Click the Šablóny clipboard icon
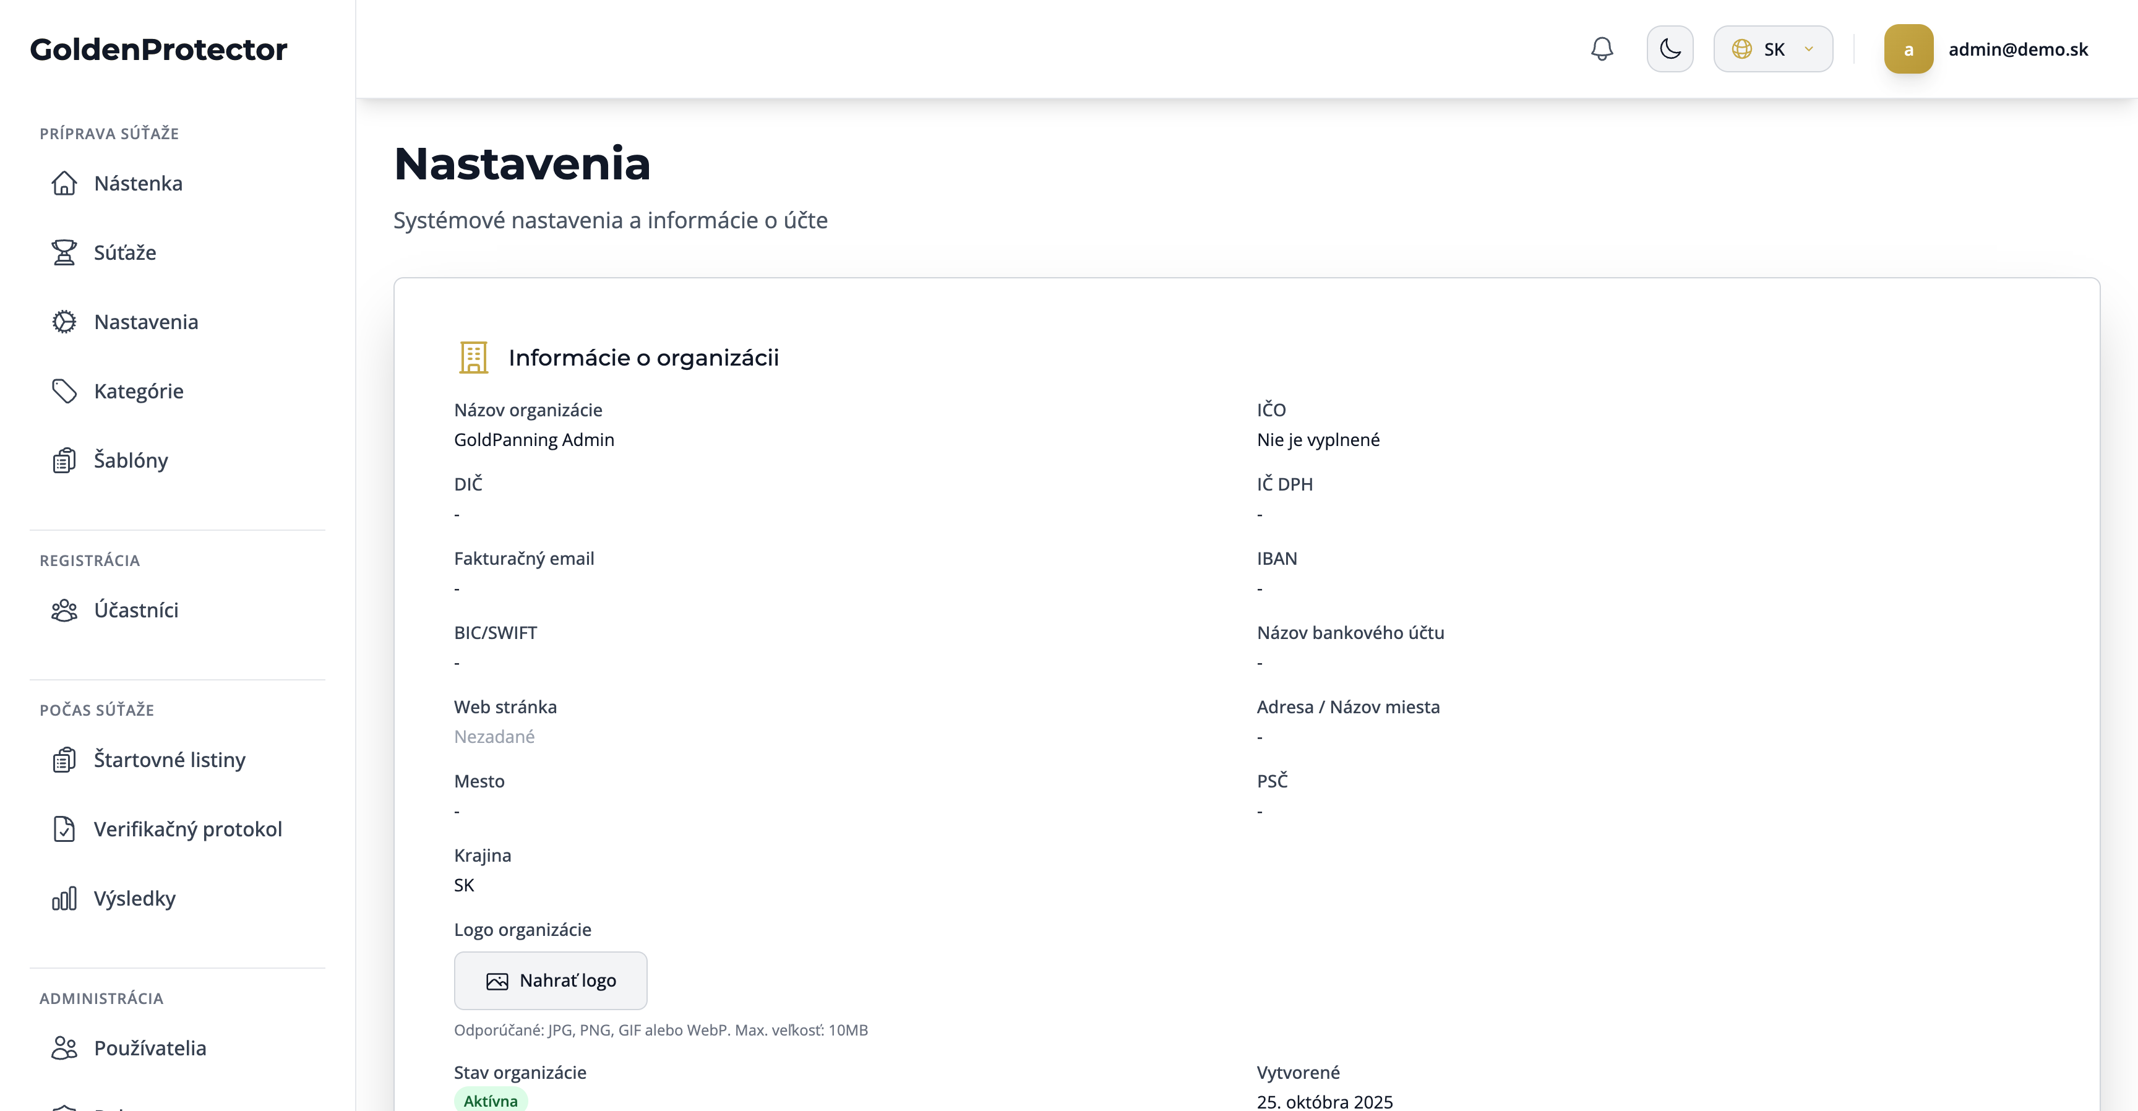Viewport: 2138px width, 1111px height. [64, 460]
